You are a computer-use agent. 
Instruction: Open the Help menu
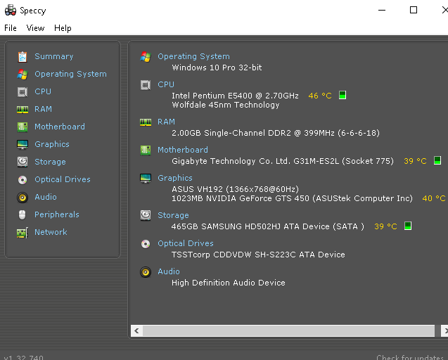[x=63, y=28]
